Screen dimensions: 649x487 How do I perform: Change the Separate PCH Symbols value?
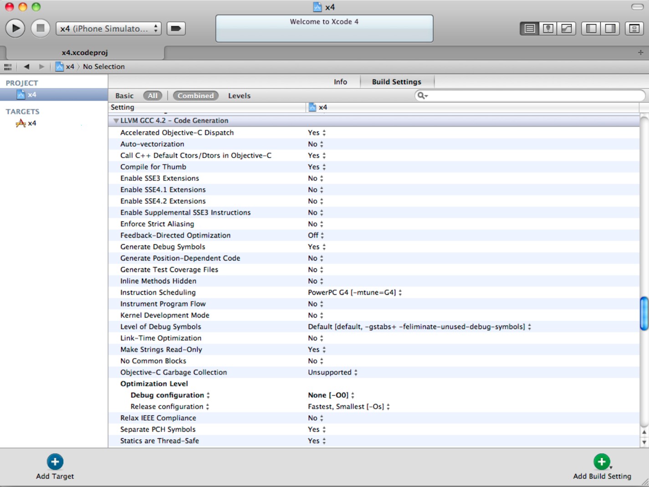point(317,429)
